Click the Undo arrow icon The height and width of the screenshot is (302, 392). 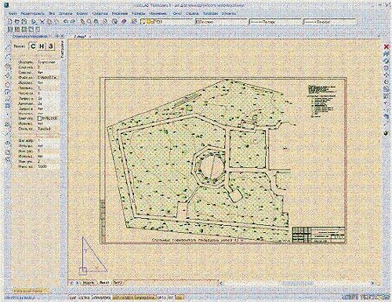tap(66, 22)
